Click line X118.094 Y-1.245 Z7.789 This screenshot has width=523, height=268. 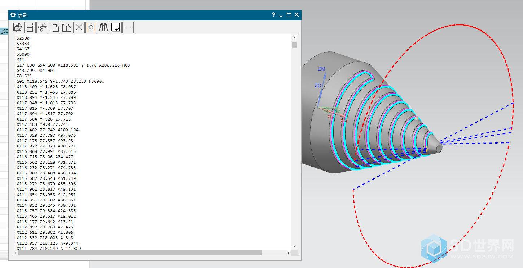pos(46,97)
